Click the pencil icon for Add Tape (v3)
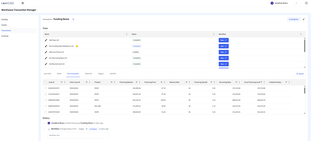 tap(46, 40)
